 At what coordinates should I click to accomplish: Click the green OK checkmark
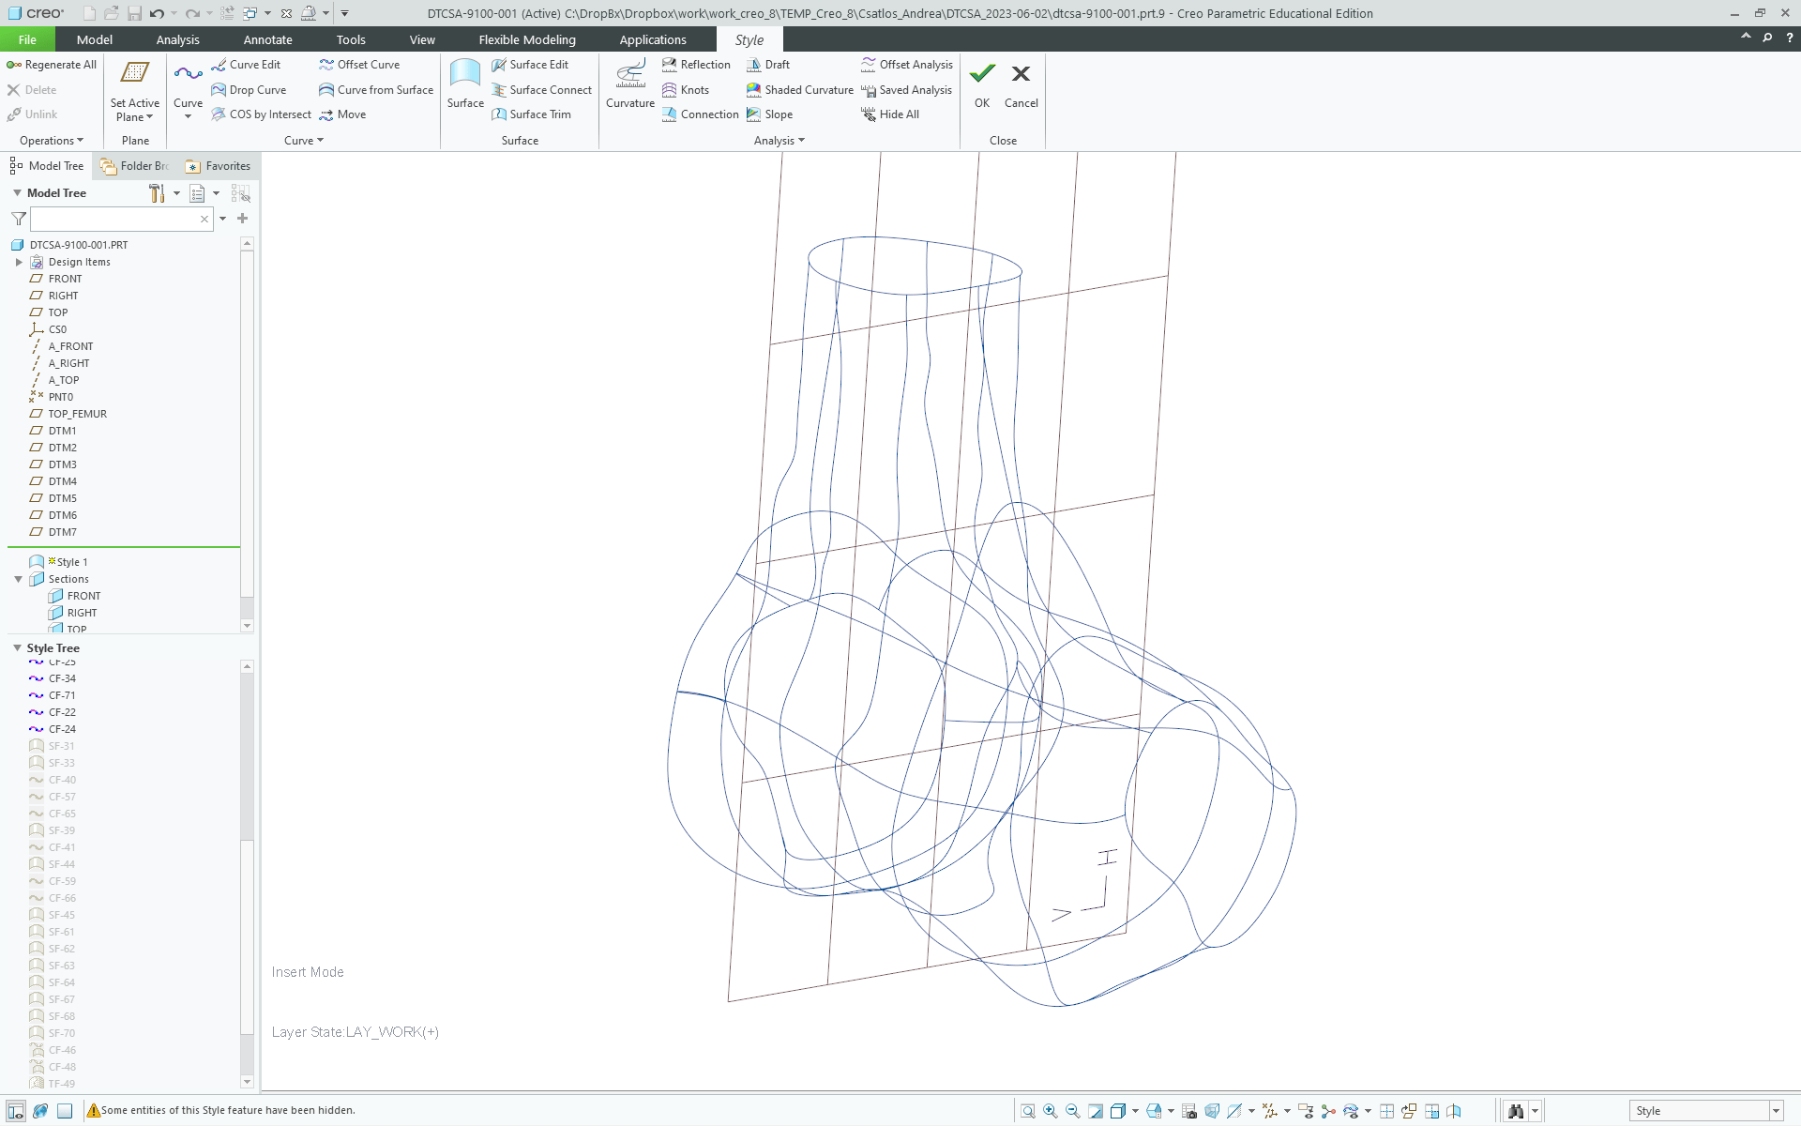(x=982, y=74)
